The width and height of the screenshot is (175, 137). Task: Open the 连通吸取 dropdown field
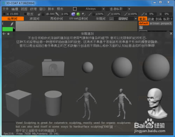click(x=116, y=9)
